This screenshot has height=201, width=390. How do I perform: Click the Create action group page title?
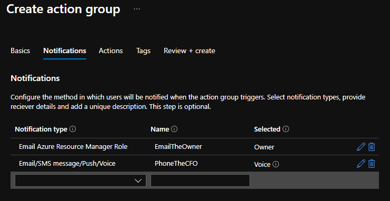[x=63, y=9]
